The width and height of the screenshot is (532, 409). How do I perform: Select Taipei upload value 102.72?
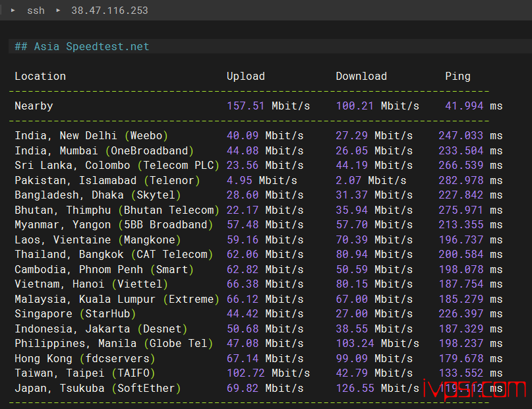pos(245,373)
